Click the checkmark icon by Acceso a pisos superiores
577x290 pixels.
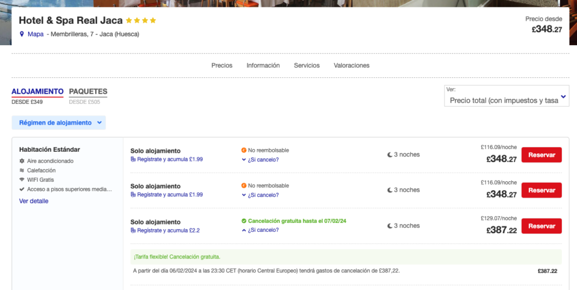click(22, 189)
